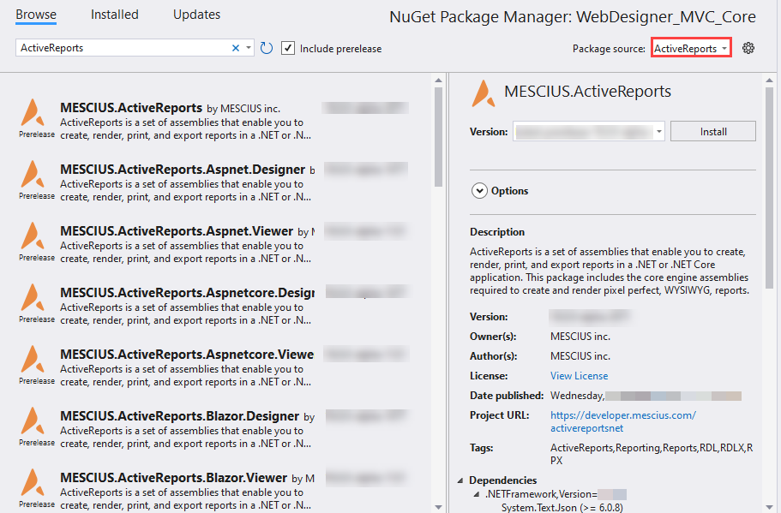781x513 pixels.
Task: Expand the Options section chevron
Action: pos(479,191)
